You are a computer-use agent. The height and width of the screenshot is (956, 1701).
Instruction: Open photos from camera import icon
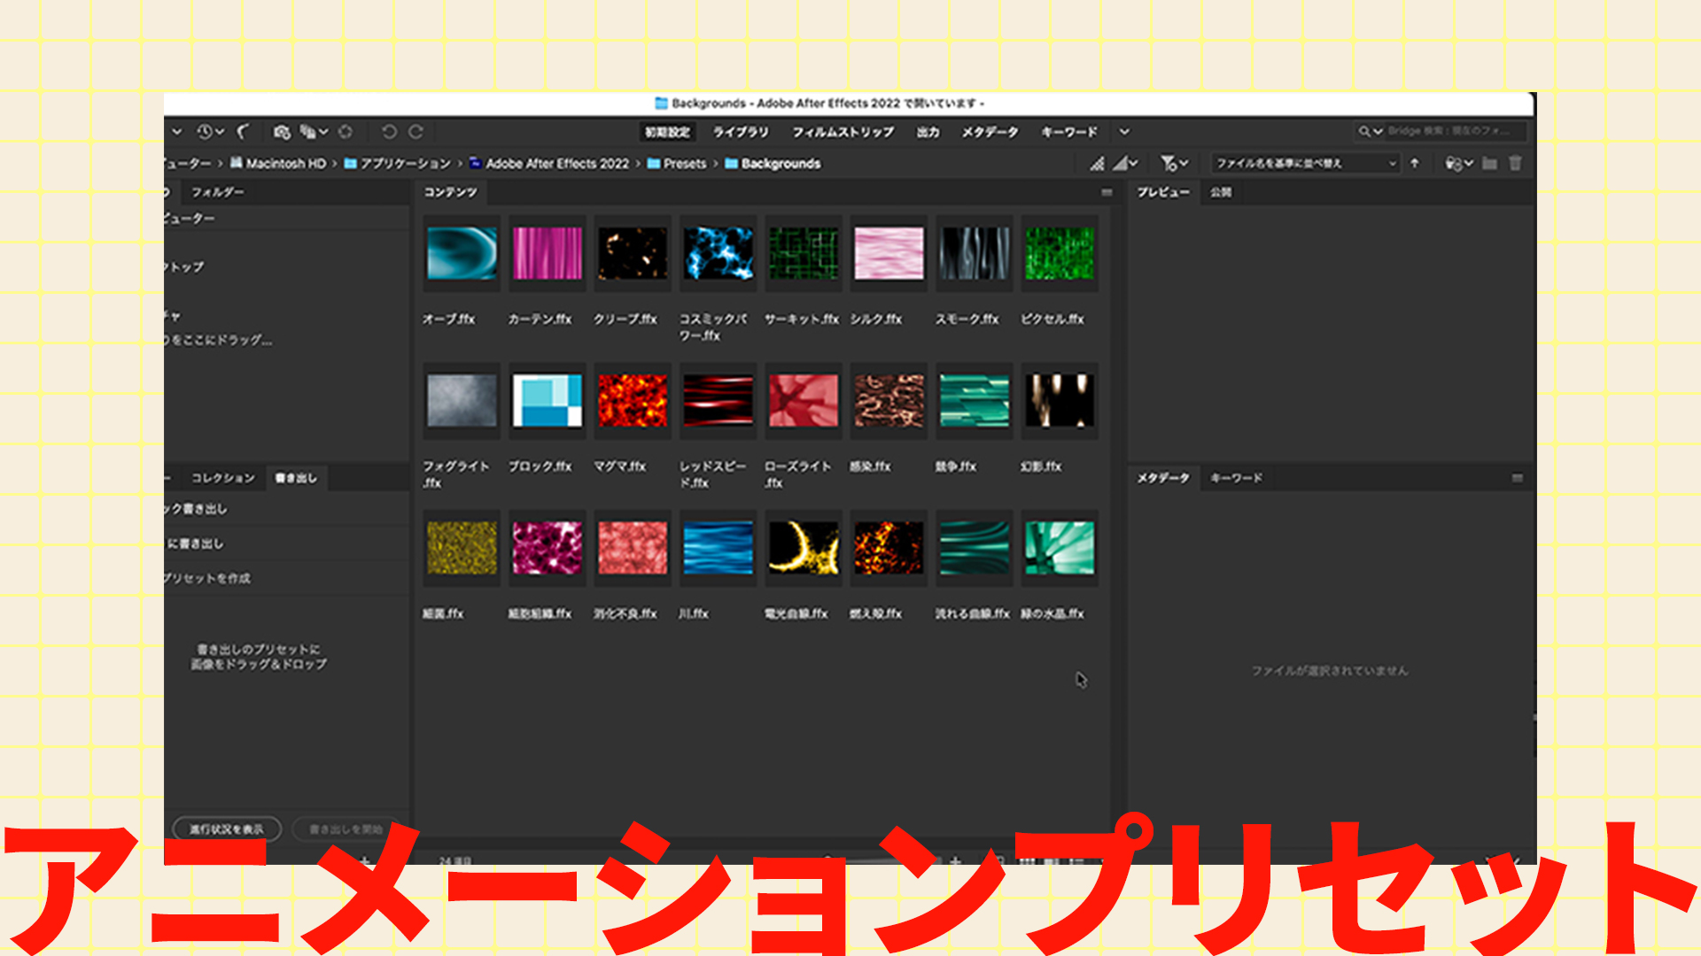[x=282, y=131]
